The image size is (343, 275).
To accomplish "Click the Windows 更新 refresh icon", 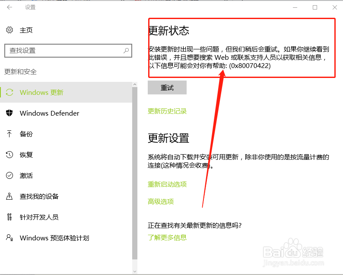I will tap(10, 92).
